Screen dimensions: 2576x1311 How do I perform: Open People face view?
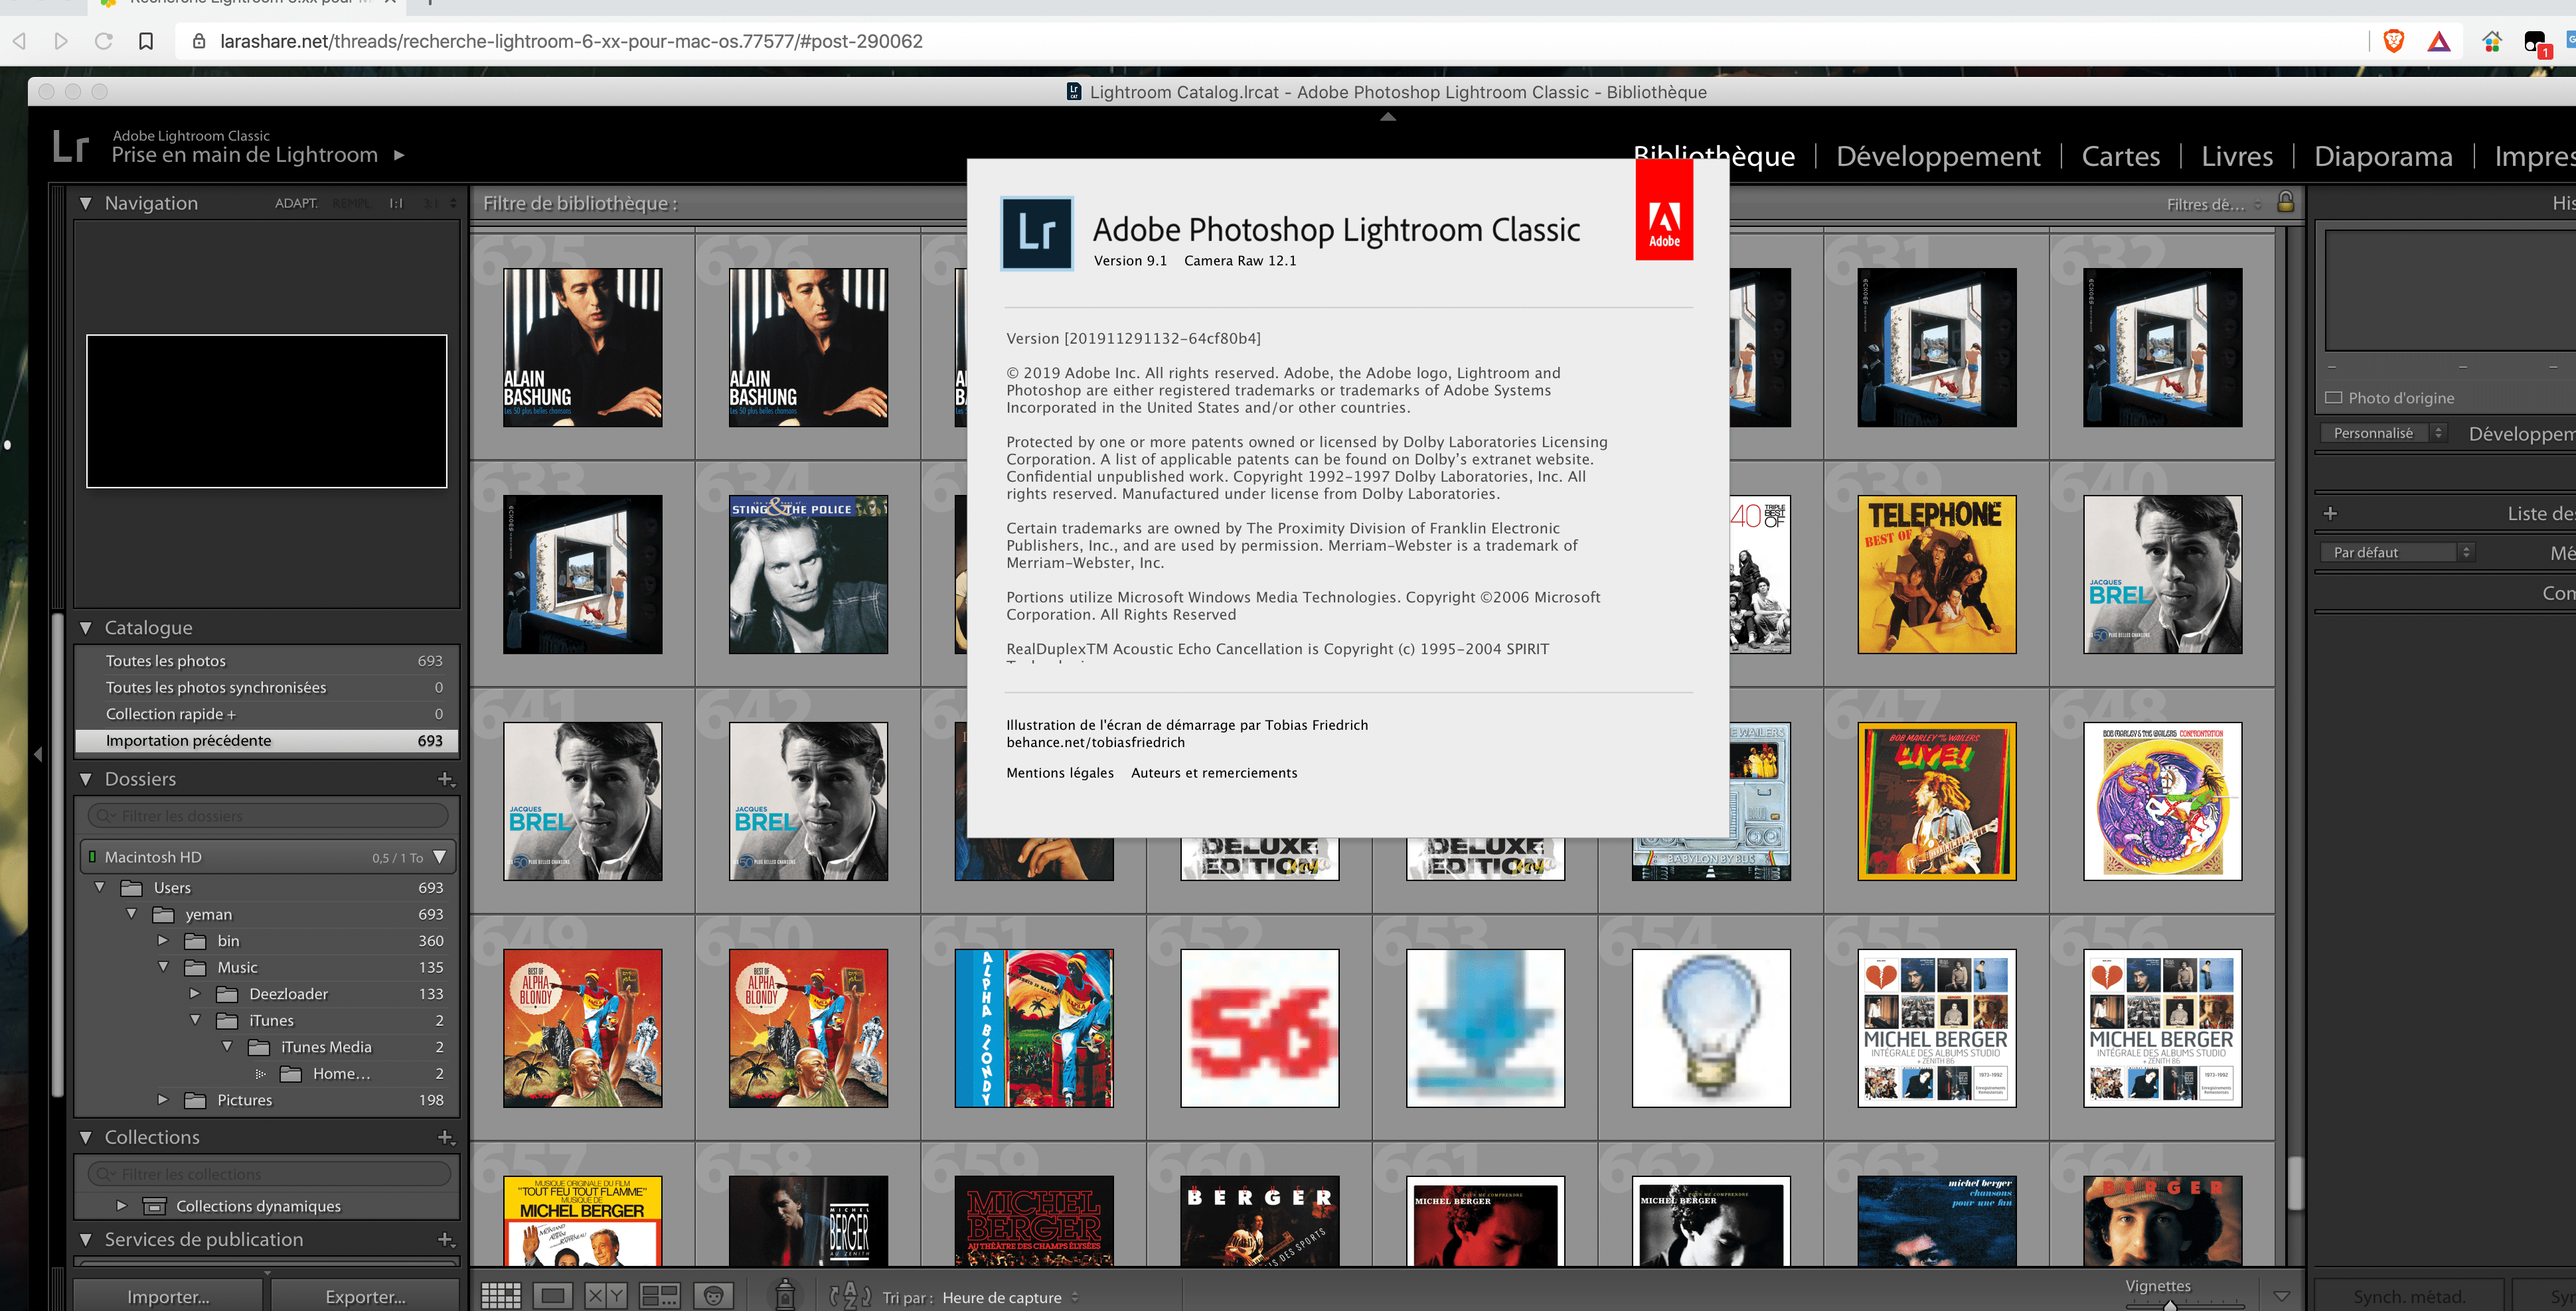pos(713,1296)
